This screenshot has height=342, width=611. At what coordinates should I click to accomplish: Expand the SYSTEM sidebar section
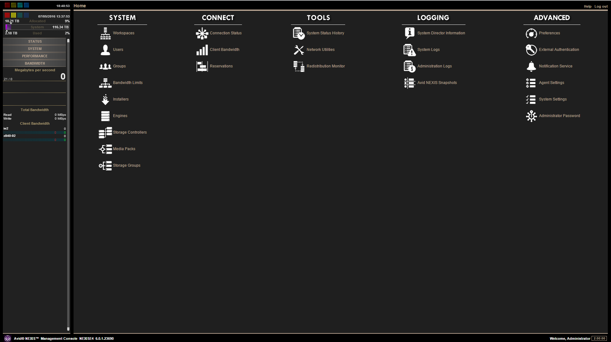[35, 49]
